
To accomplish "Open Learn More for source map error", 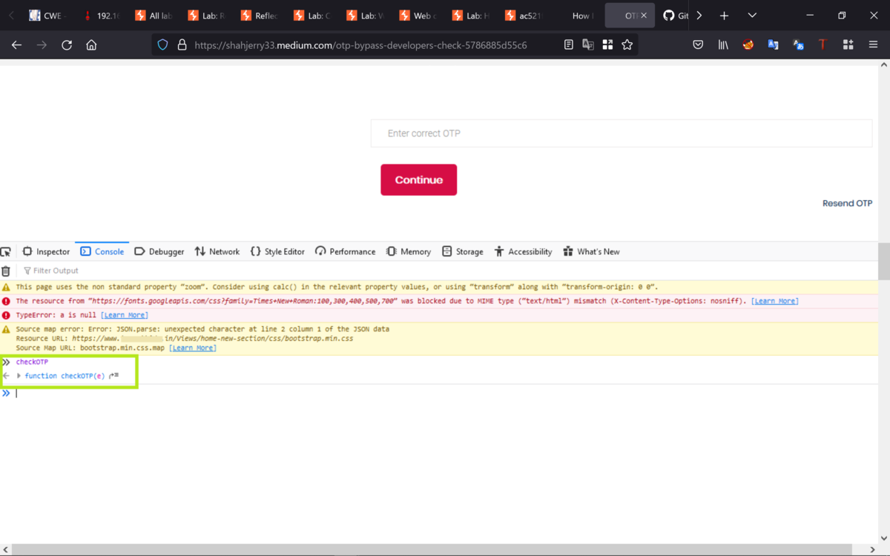I will tap(192, 348).
